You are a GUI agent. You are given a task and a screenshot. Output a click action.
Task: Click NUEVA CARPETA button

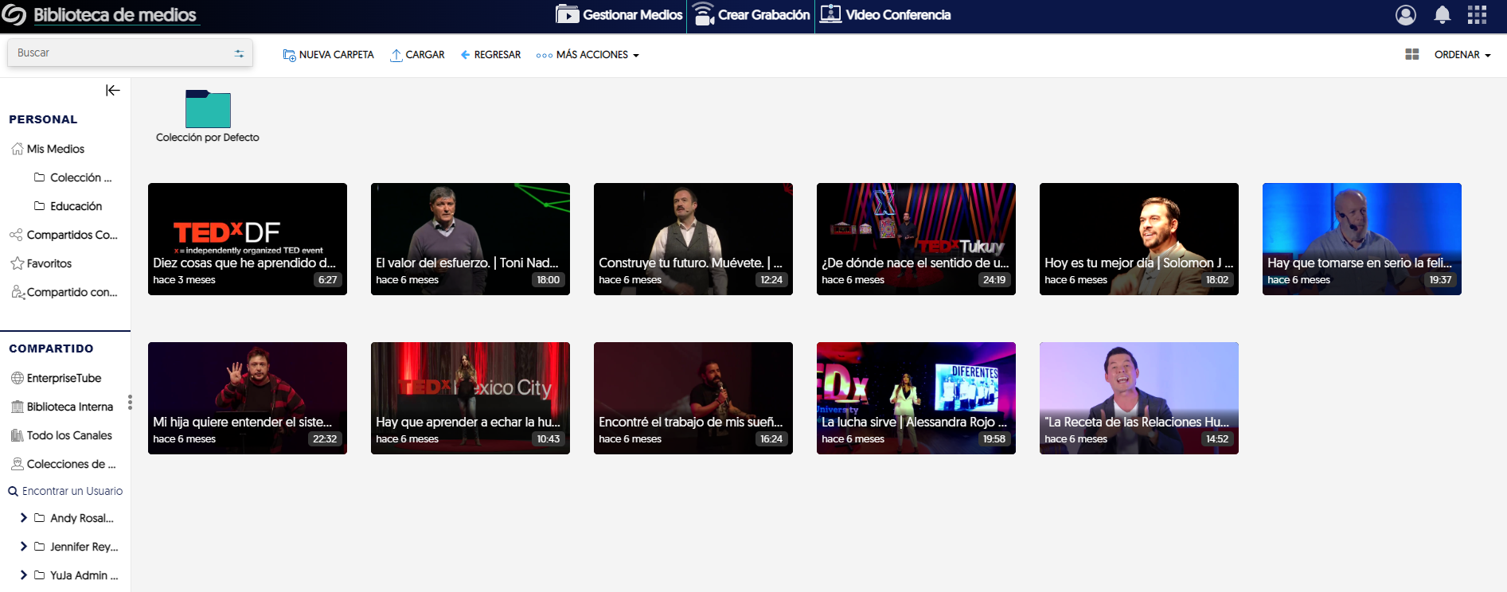tap(328, 55)
